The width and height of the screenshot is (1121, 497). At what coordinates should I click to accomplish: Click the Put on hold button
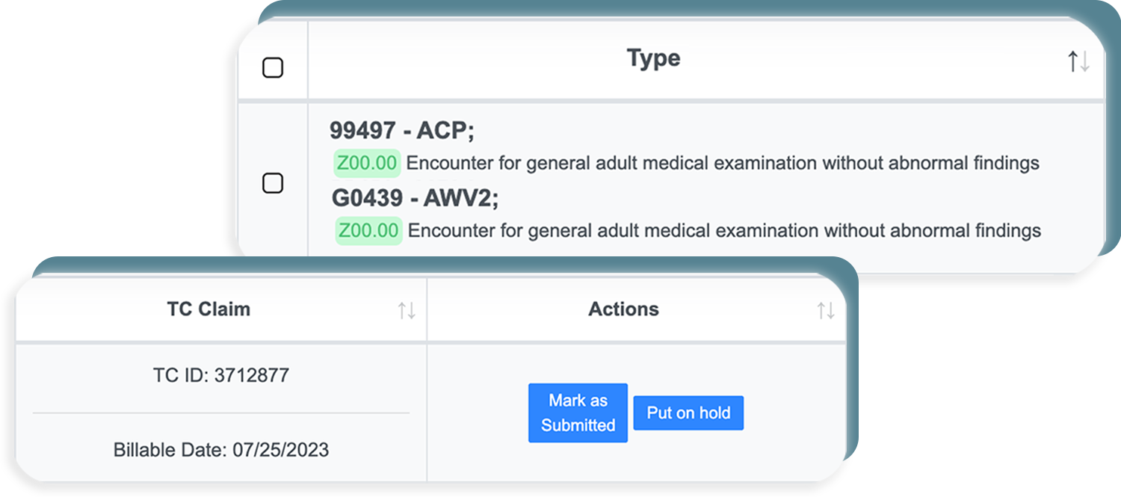(688, 413)
